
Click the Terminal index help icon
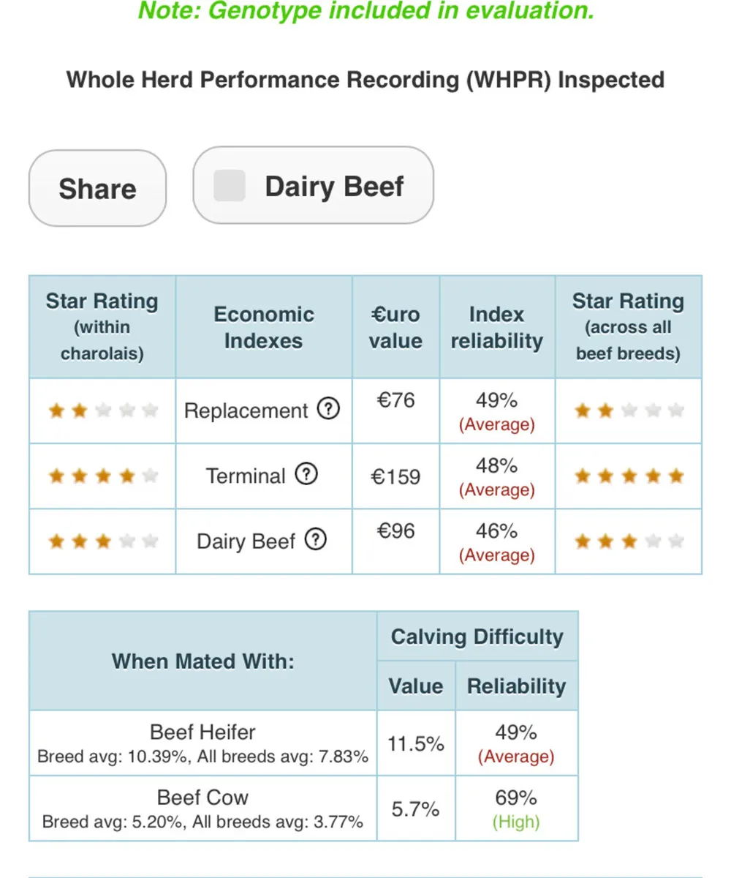[x=306, y=476]
